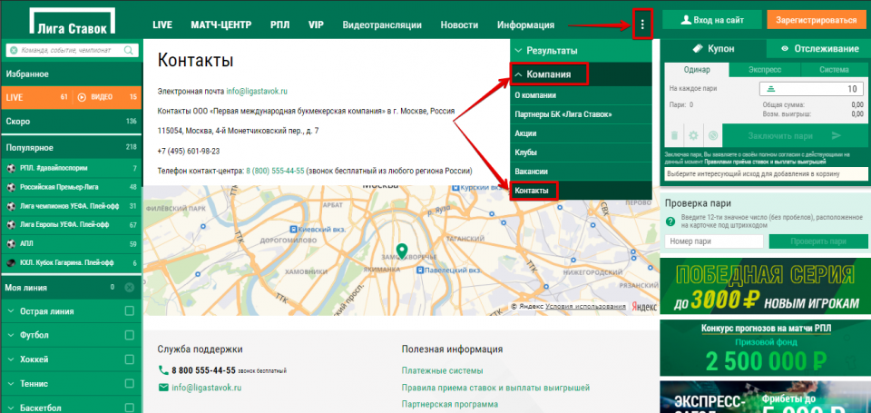Image resolution: width=871 pixels, height=413 pixels.
Task: Click the Победная серия 3000₽ banner
Action: [x=763, y=286]
